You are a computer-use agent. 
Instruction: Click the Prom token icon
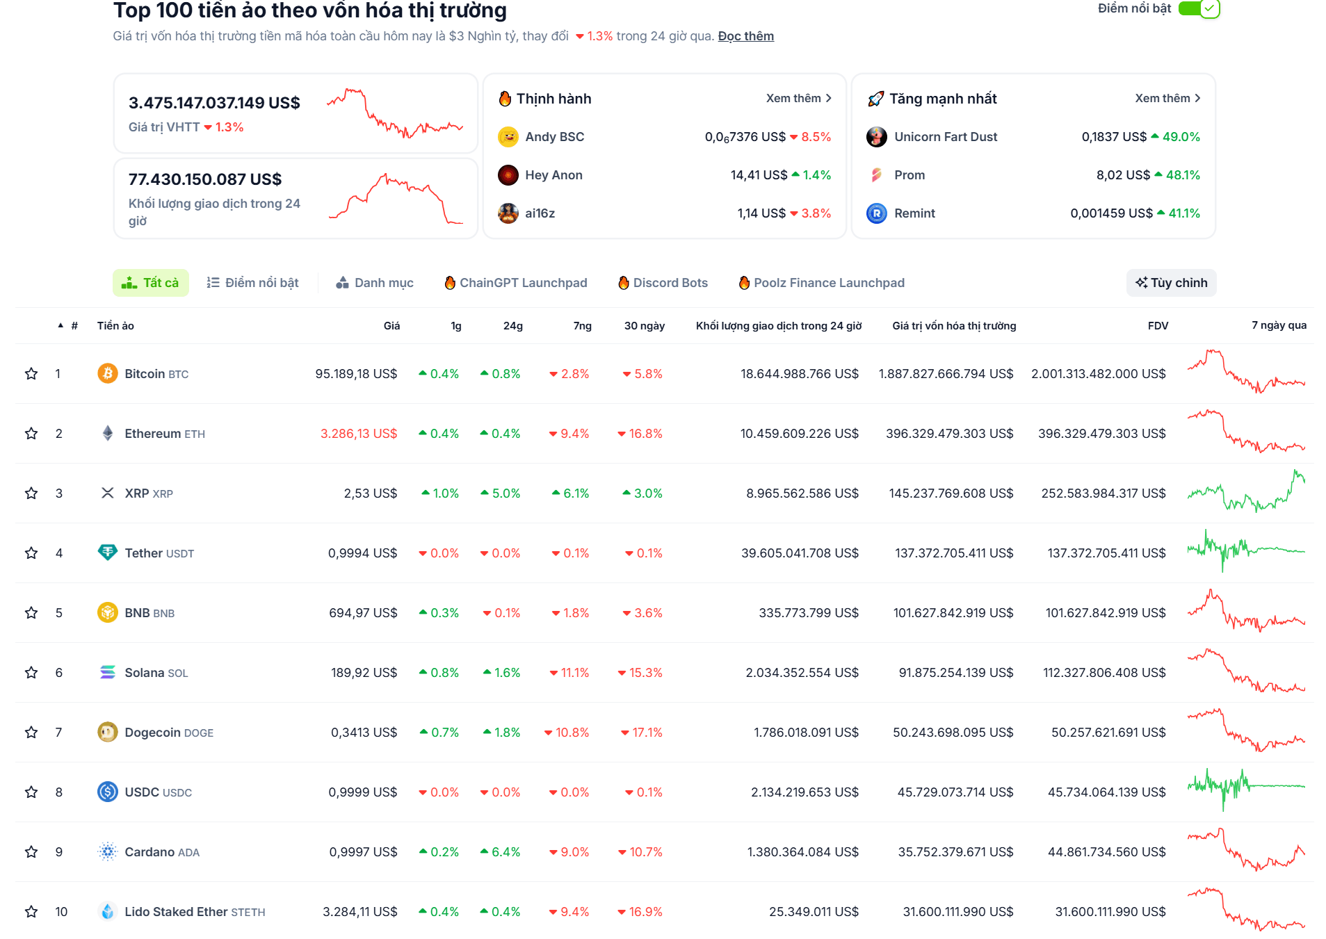877,175
